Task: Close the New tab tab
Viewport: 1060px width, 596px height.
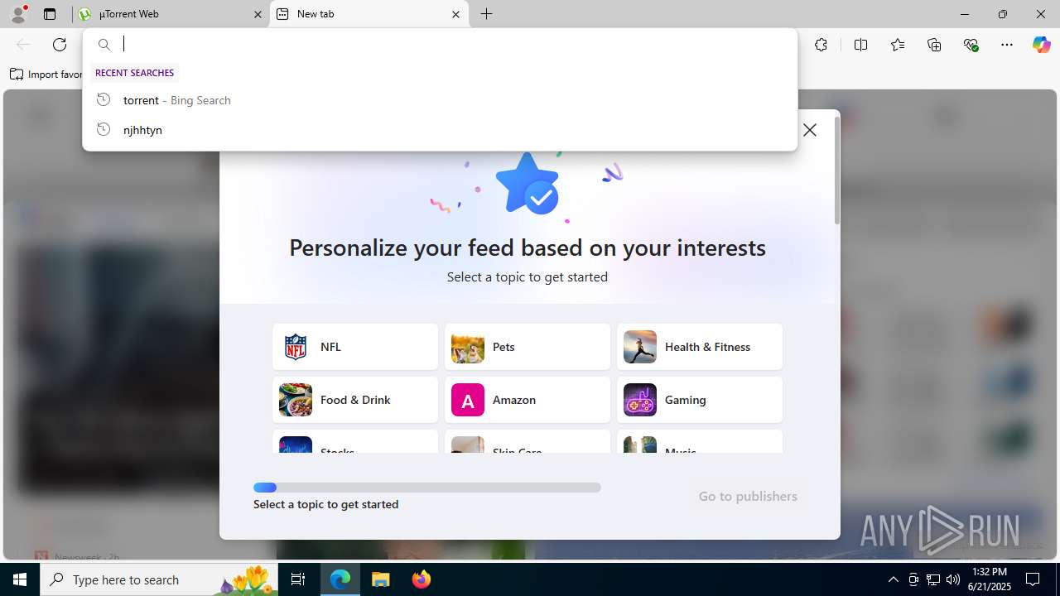Action: point(456,14)
